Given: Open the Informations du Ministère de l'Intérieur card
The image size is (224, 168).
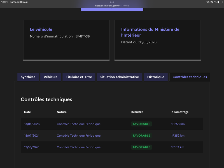Looking at the screenshot, I should coord(158,40).
